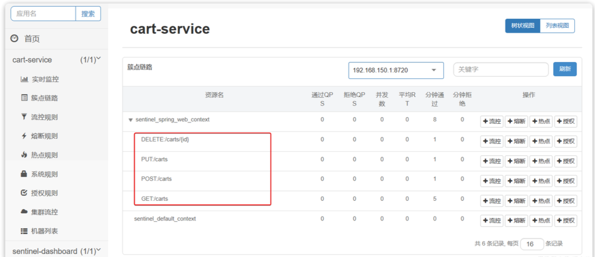The height and width of the screenshot is (257, 595).
Task: Click the 关键字 keyword search field
Action: (501, 70)
